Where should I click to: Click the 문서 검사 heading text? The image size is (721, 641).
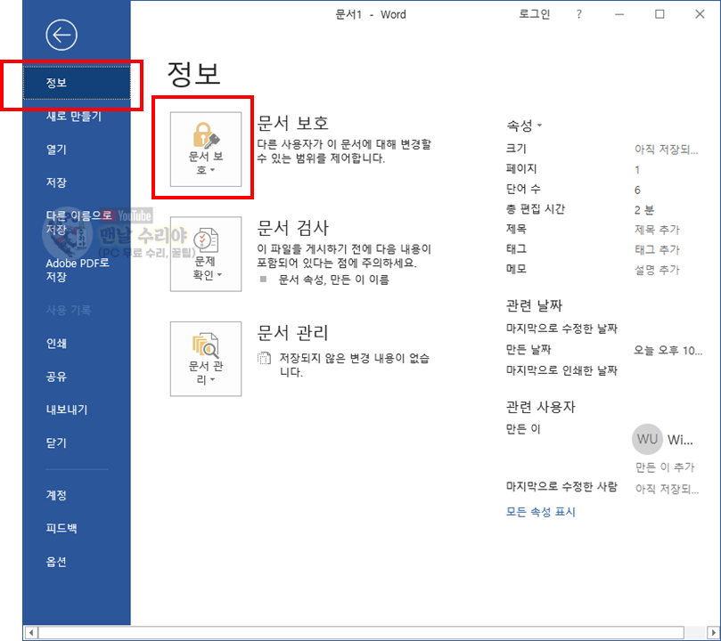(293, 228)
